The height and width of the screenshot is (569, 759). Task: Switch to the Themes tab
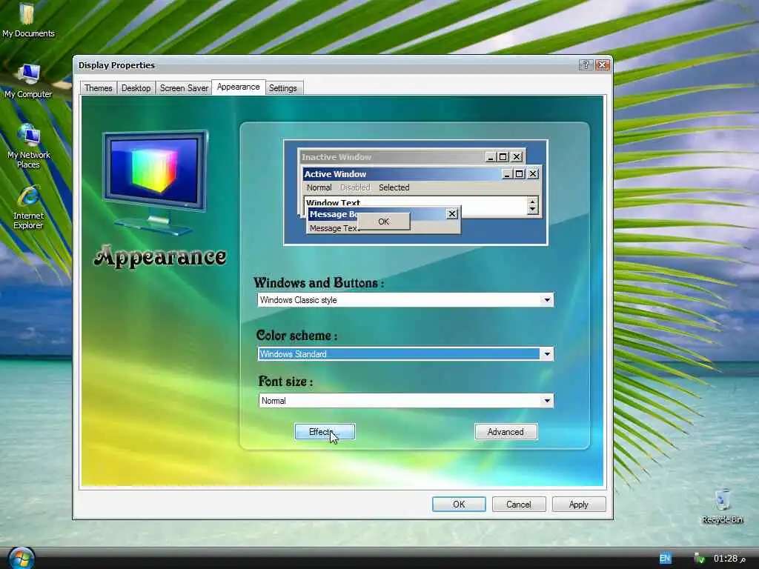click(99, 88)
